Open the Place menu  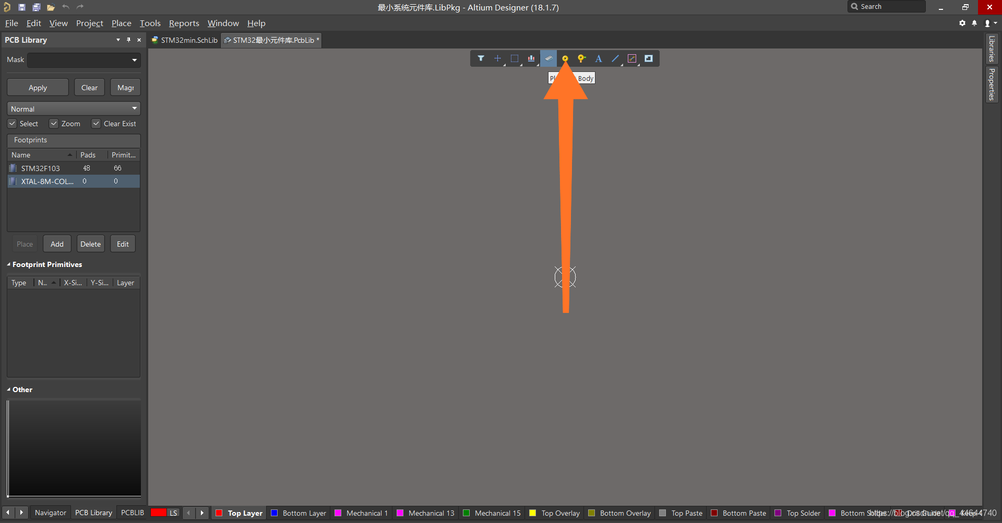point(122,23)
